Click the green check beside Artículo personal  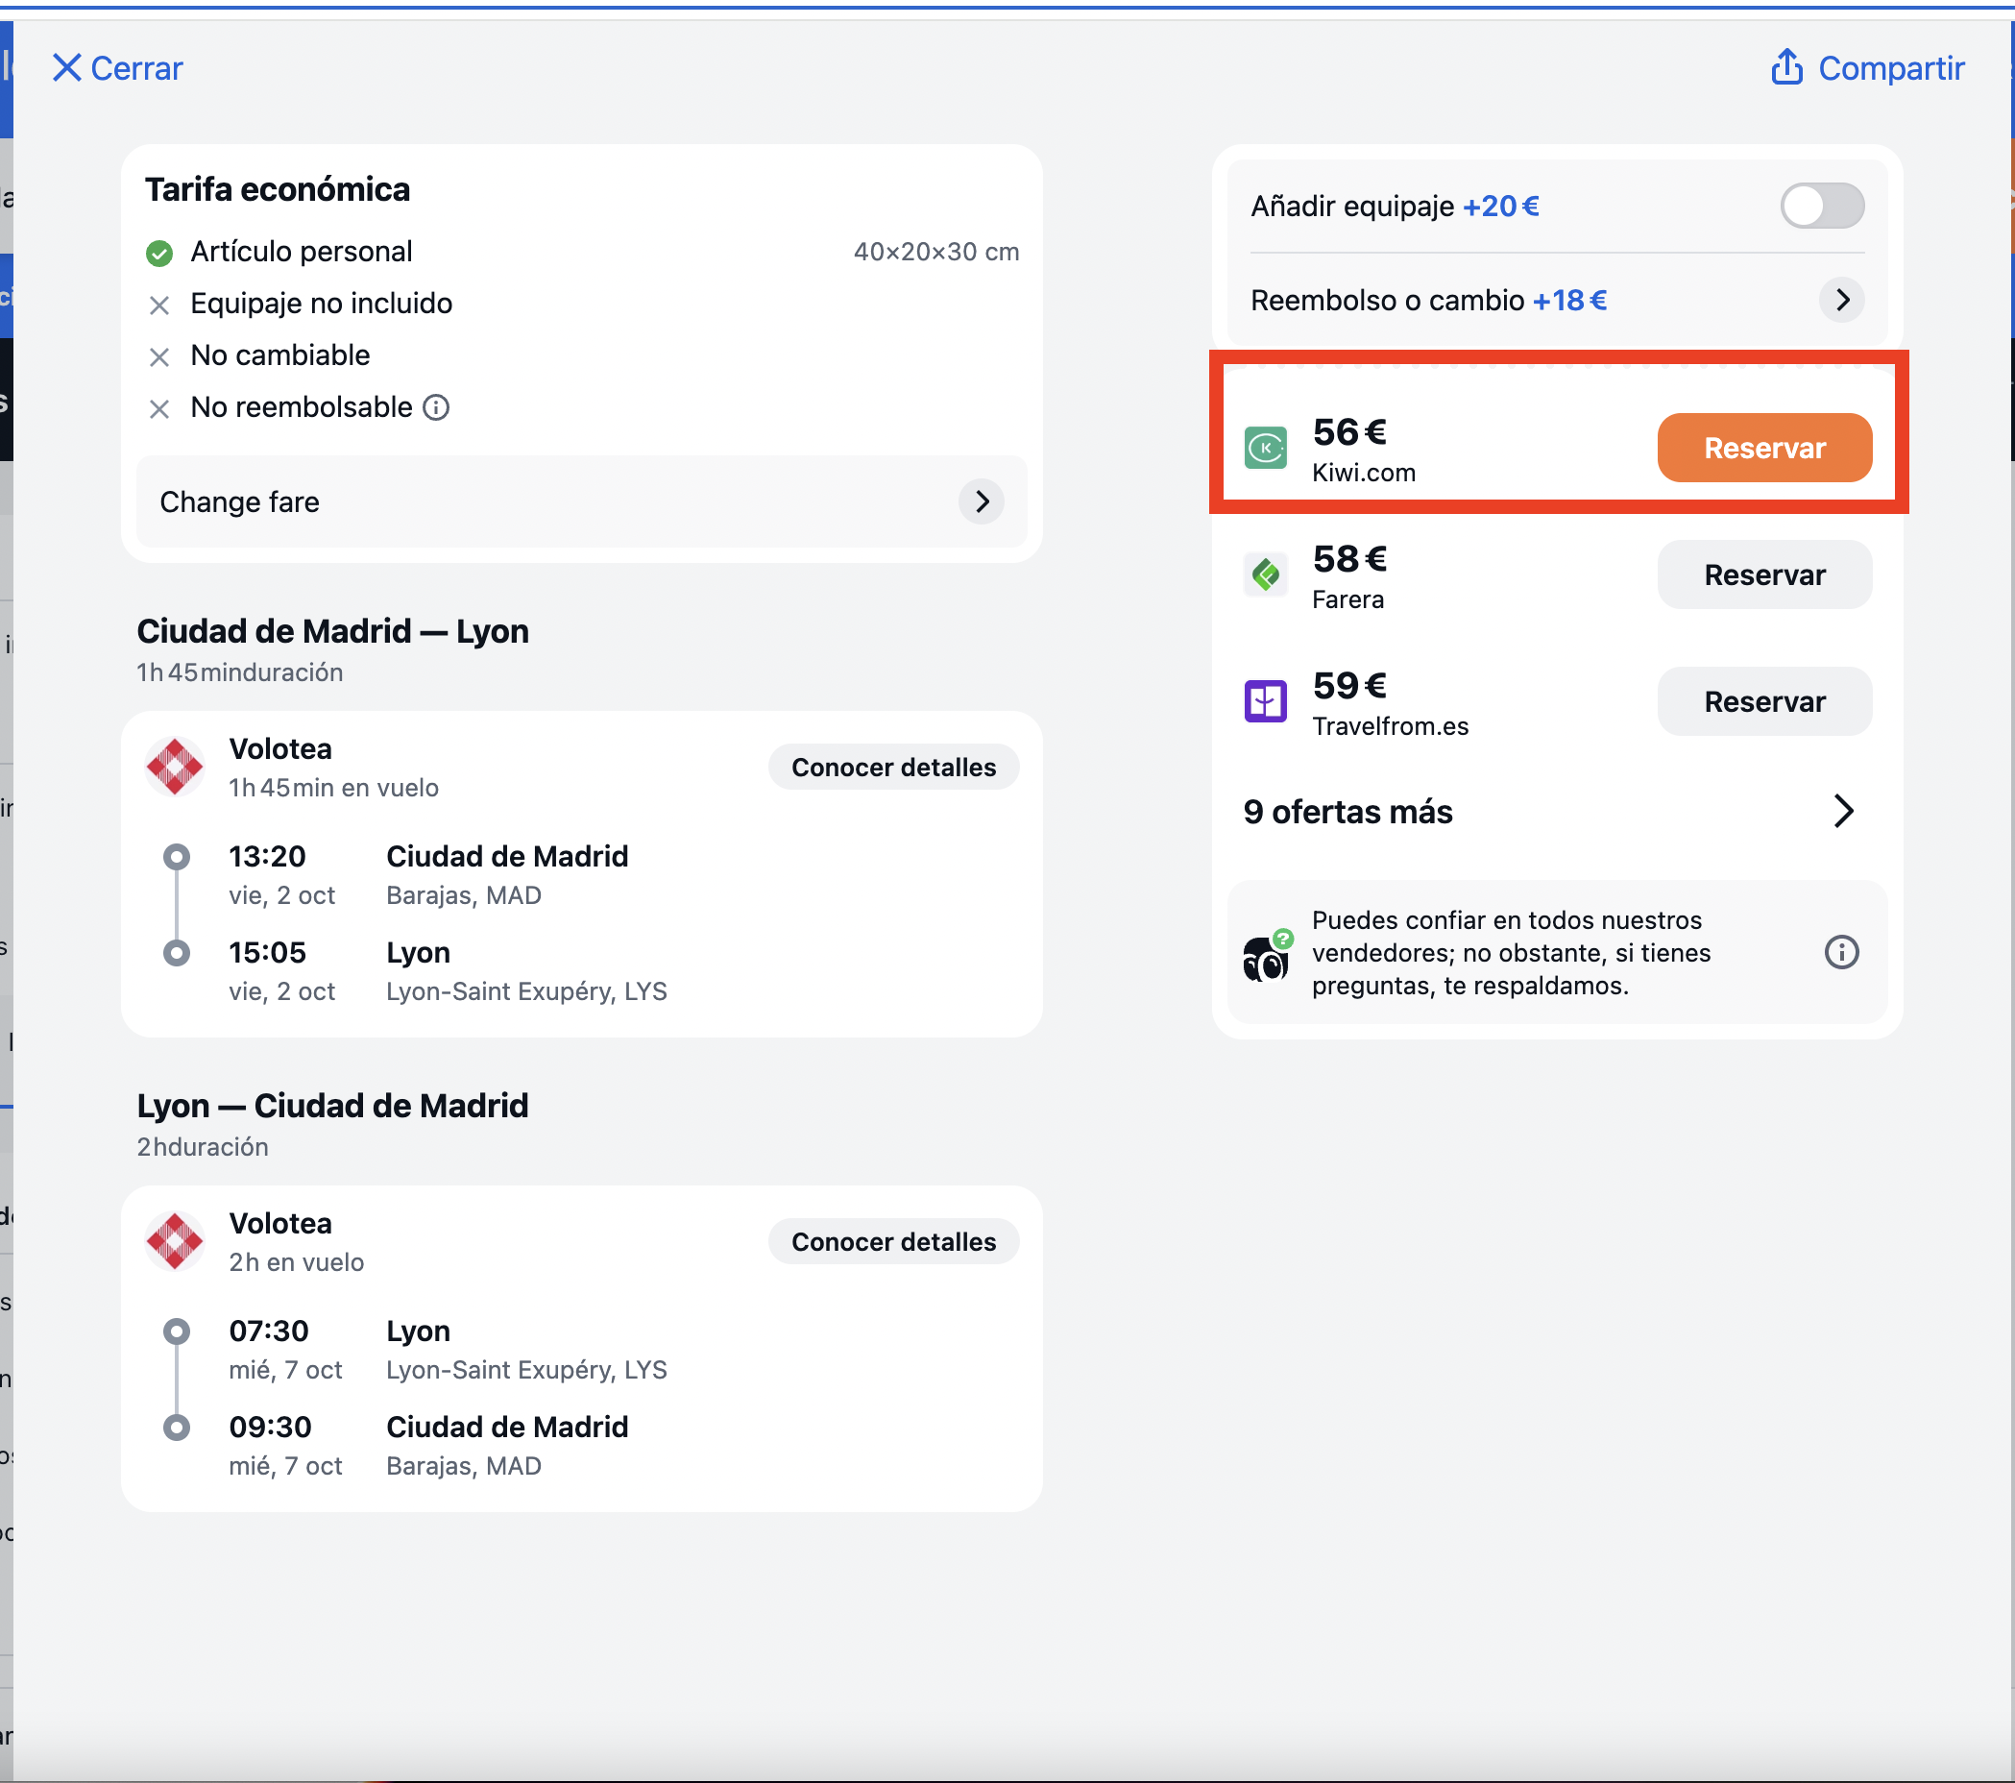(x=158, y=254)
